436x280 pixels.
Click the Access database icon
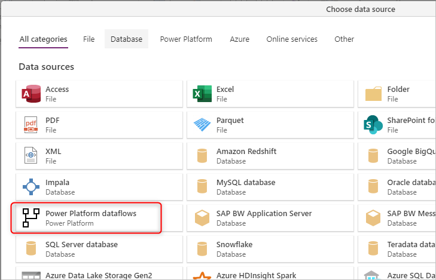coord(31,94)
